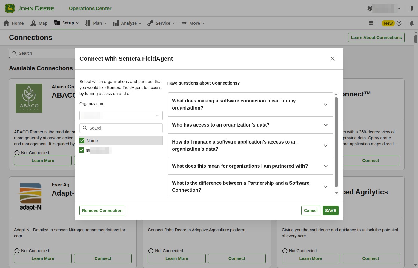Screen dimensions: 418x268
Task: Click the New badge in the header
Action: [x=388, y=23]
